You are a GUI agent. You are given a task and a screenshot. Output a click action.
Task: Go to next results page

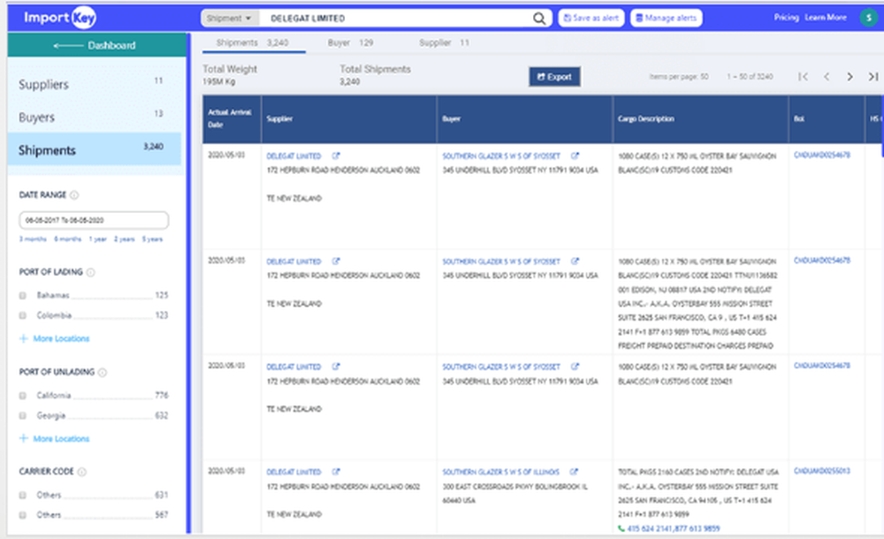click(x=850, y=77)
